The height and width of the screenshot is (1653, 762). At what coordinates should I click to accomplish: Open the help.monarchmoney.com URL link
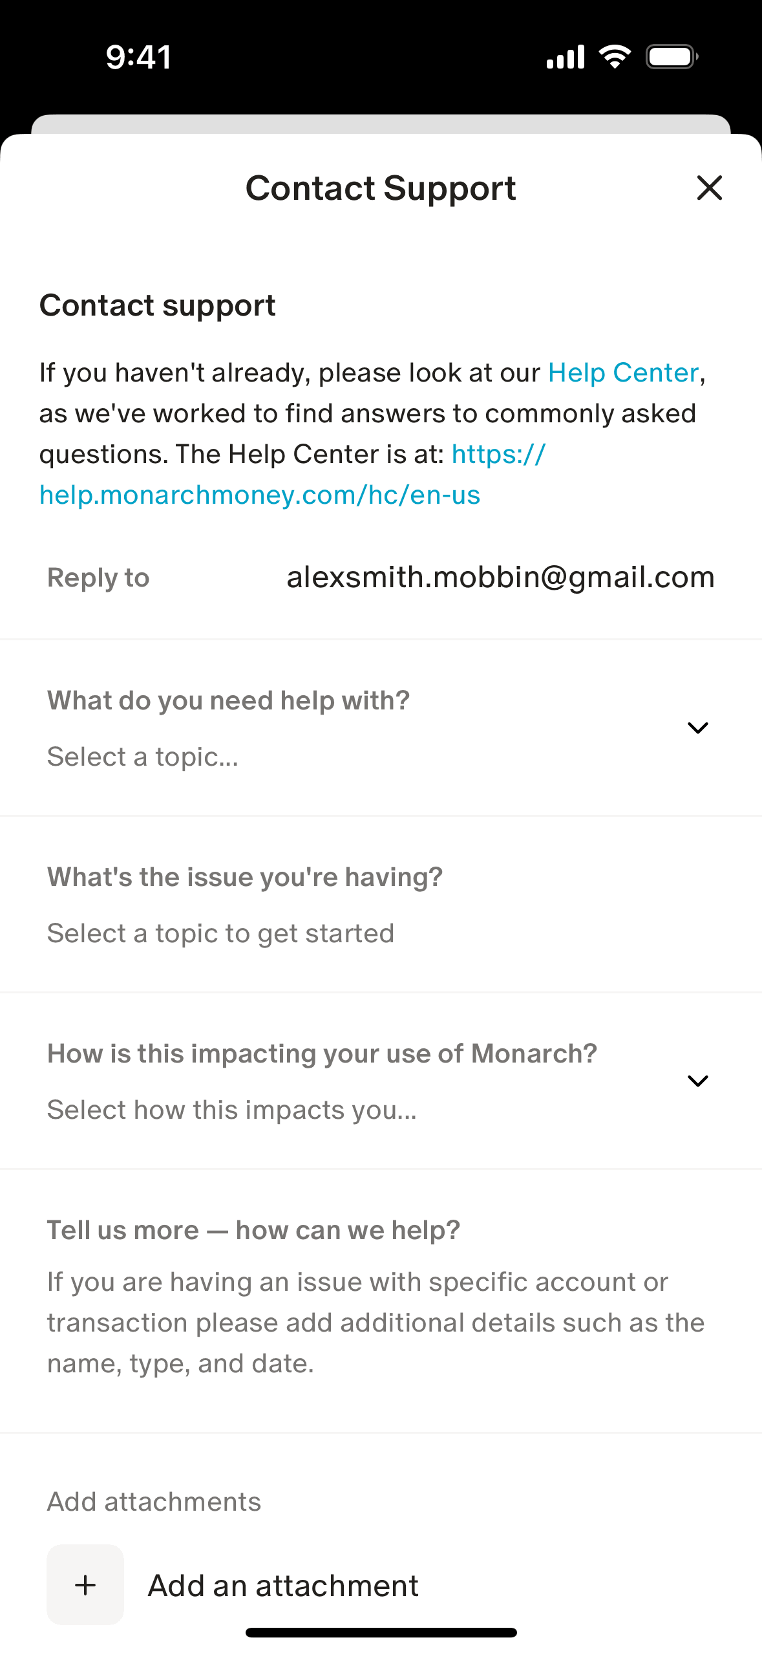pyautogui.click(x=260, y=495)
